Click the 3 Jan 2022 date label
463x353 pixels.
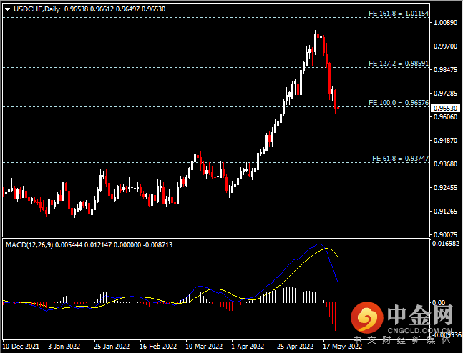pyautogui.click(x=64, y=347)
